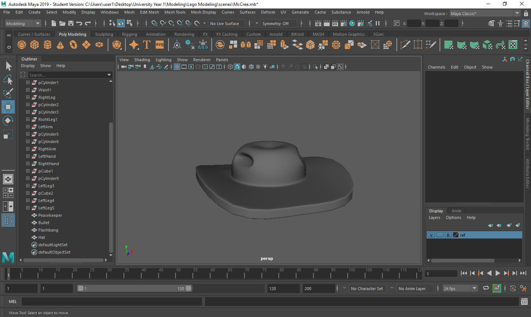Click the Save scene icon
The height and width of the screenshot is (317, 531).
[x=70, y=23]
